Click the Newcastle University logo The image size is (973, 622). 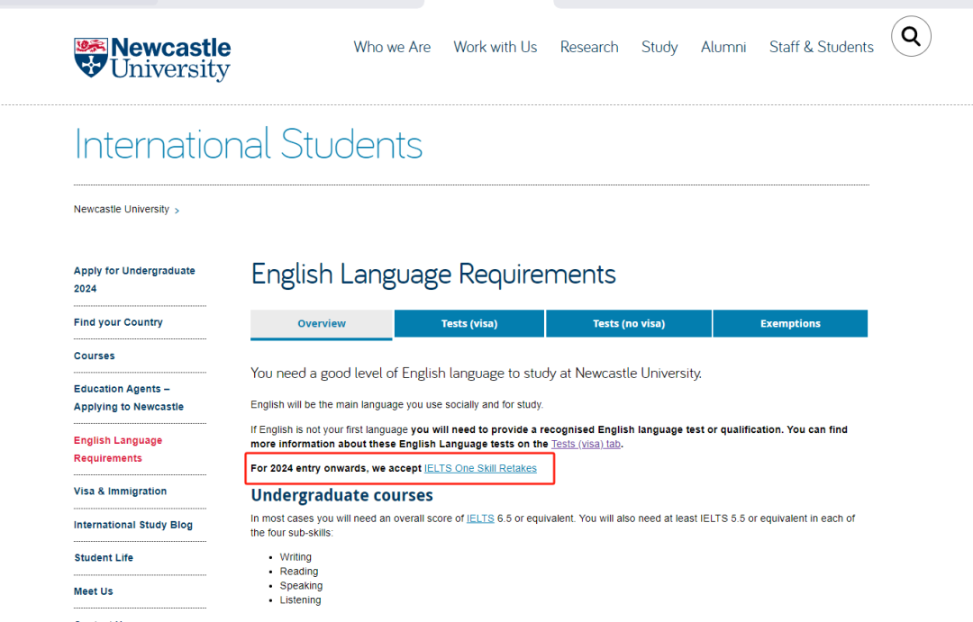click(x=152, y=59)
